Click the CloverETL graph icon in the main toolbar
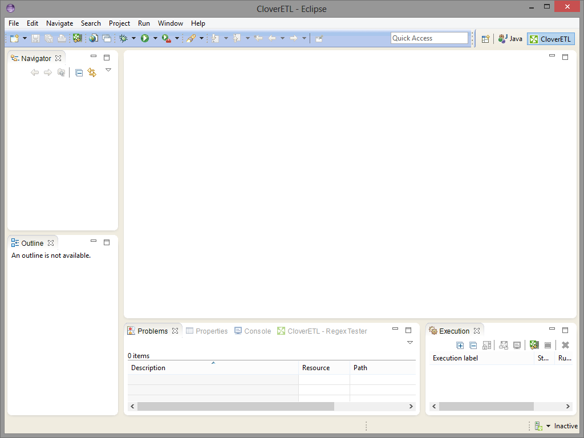This screenshot has height=438, width=584. click(x=77, y=38)
